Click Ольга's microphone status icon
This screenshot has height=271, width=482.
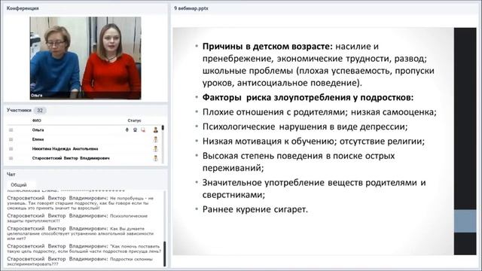[127, 130]
